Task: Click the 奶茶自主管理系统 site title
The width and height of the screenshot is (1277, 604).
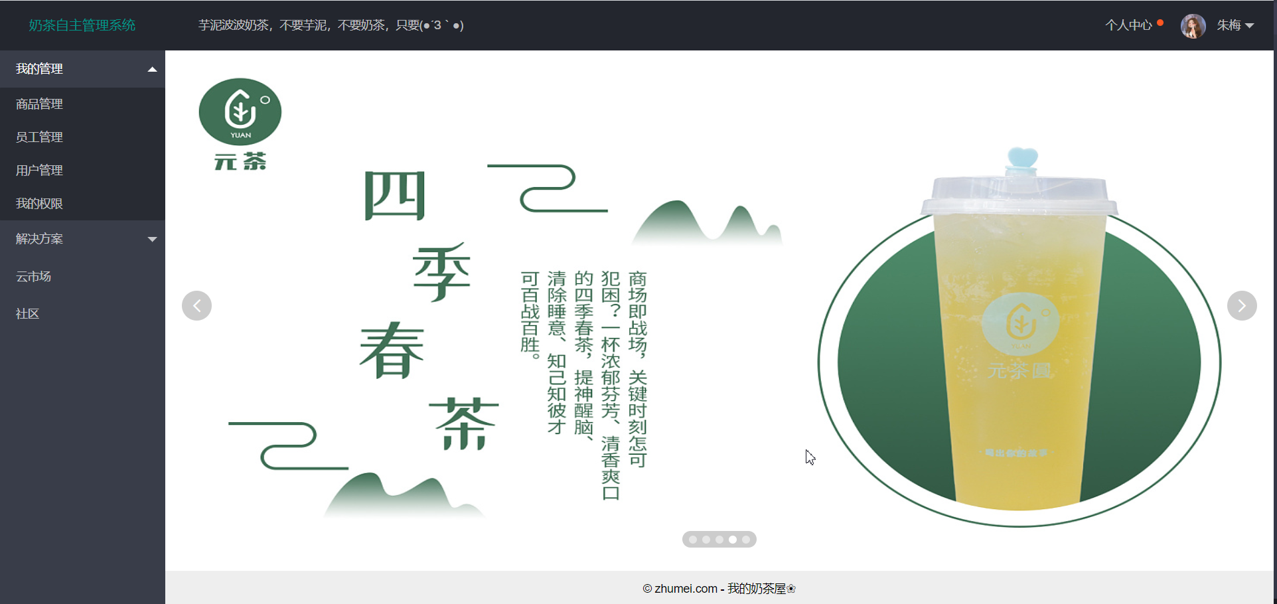Action: point(82,25)
